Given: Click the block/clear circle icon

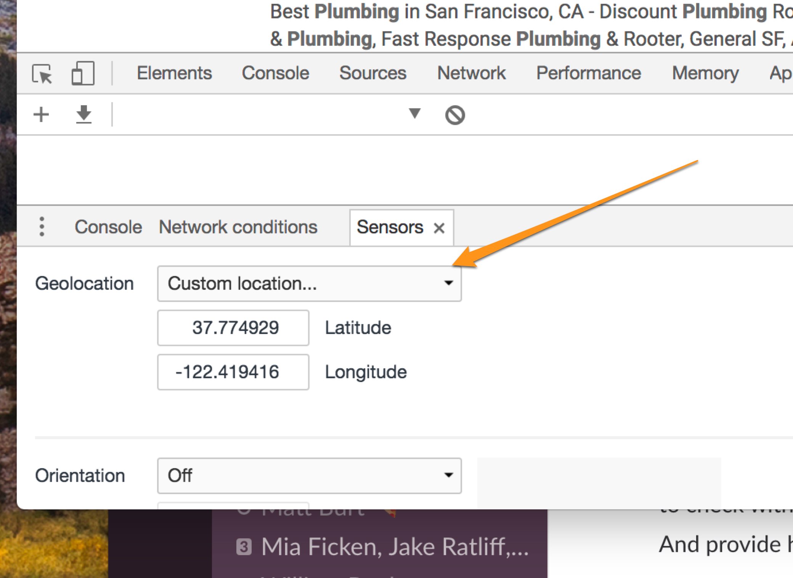Looking at the screenshot, I should (455, 115).
